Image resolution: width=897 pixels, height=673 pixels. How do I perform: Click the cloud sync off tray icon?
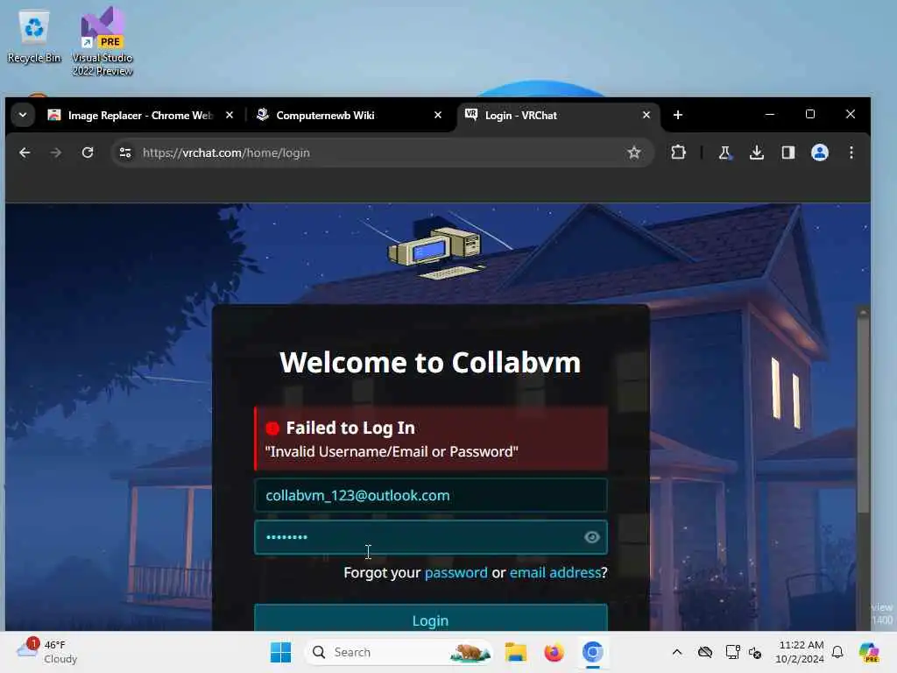pyautogui.click(x=705, y=652)
